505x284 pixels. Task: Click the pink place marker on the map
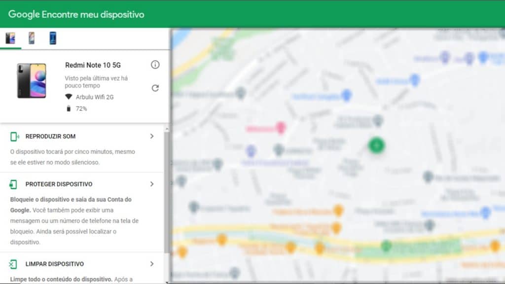click(281, 128)
